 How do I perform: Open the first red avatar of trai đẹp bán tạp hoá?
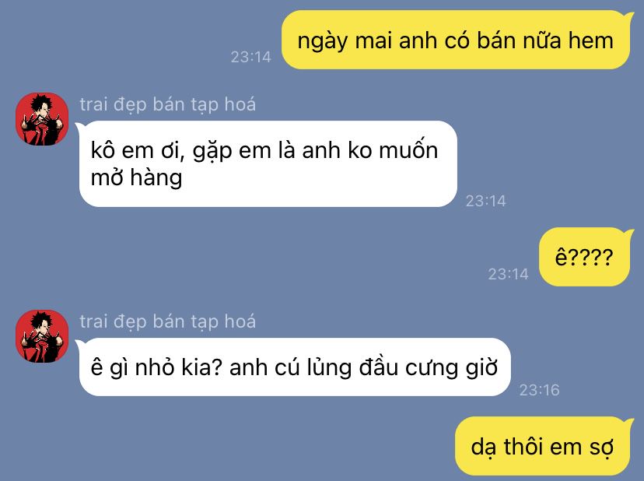click(x=42, y=119)
